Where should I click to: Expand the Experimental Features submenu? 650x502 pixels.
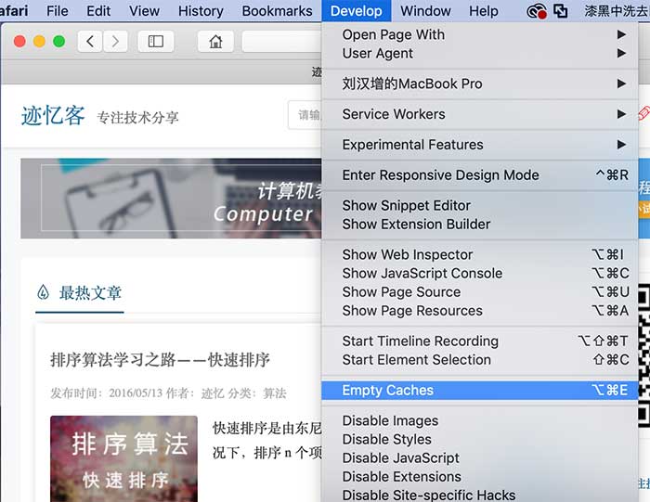point(480,145)
